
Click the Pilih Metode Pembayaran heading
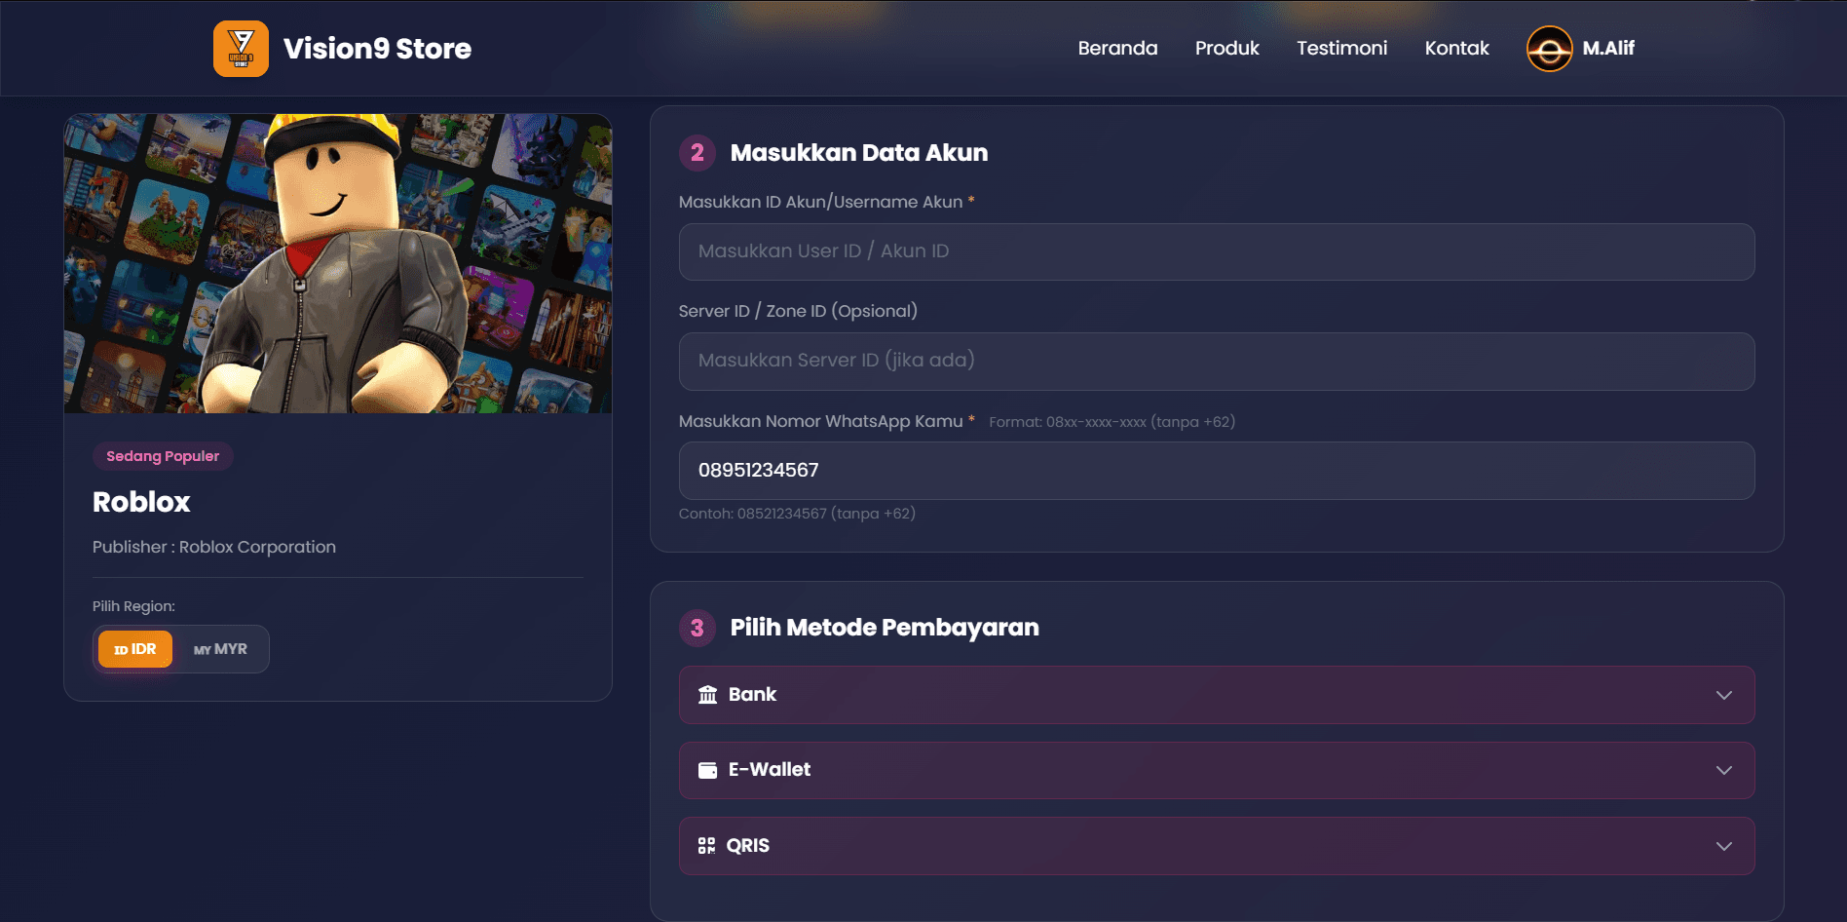[x=885, y=628]
